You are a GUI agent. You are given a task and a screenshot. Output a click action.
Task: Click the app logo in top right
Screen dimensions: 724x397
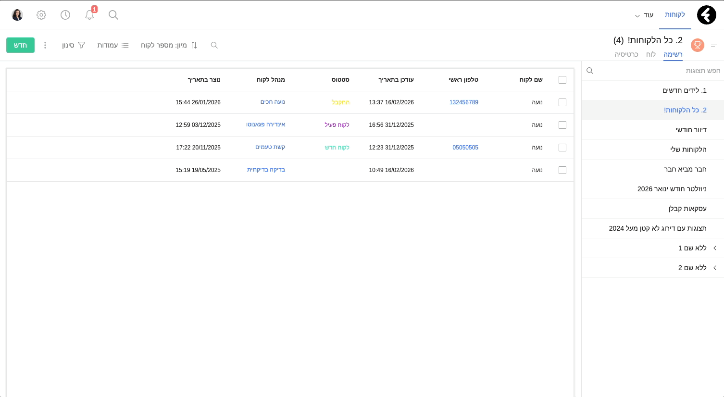(707, 15)
